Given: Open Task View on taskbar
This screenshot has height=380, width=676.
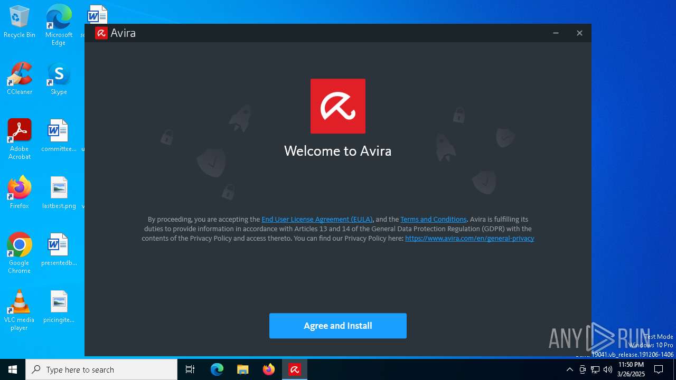Looking at the screenshot, I should 190,369.
